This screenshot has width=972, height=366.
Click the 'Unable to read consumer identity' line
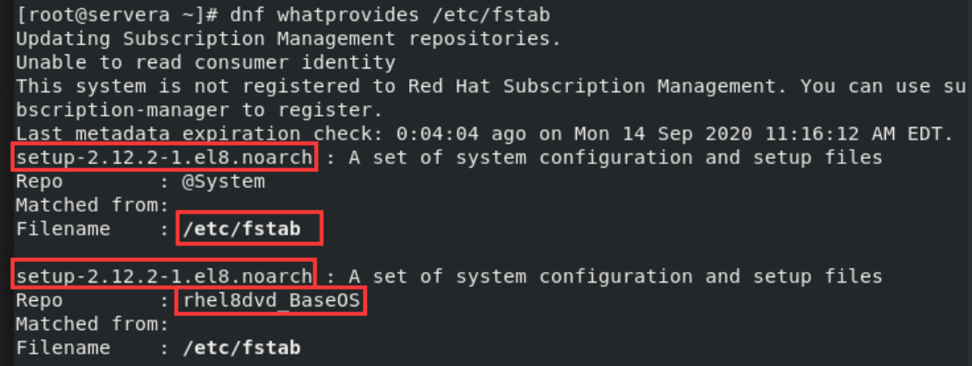(x=205, y=62)
